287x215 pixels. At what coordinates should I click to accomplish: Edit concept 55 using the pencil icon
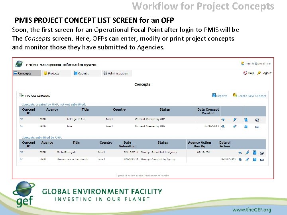point(234,127)
